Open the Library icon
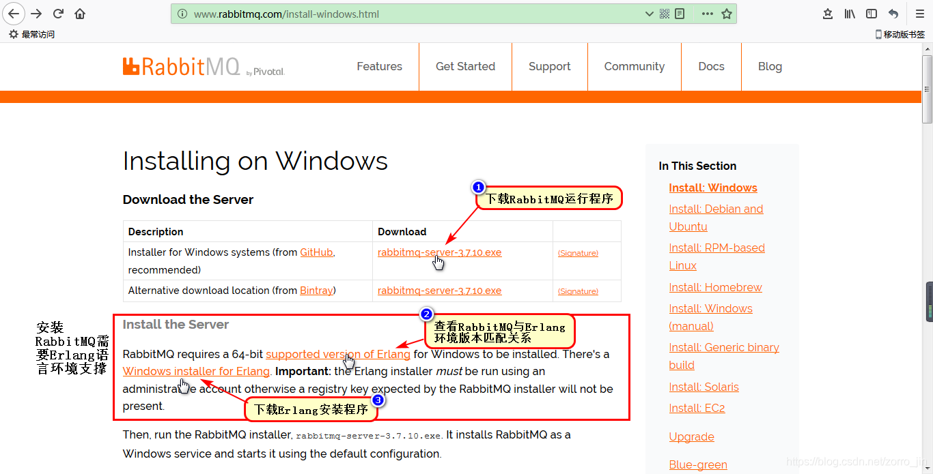Screen dimensions: 933x474 click(850, 14)
